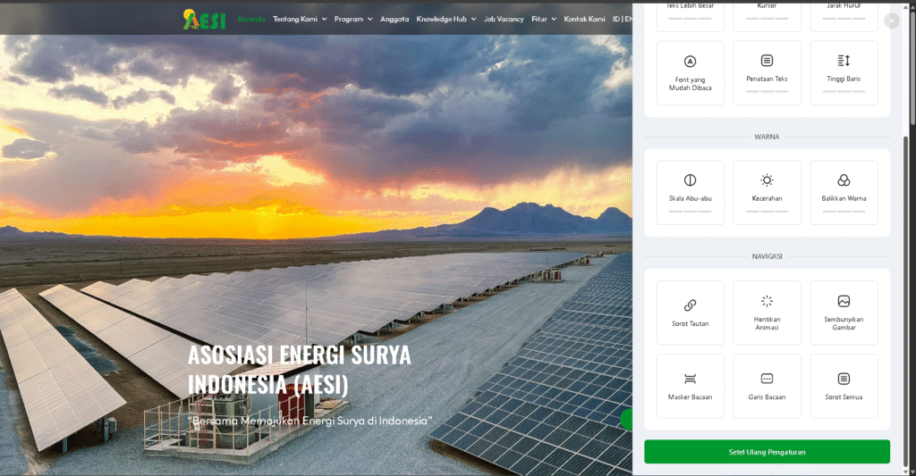Expand the Fitur dropdown menu
Screen dimensions: 916x476
click(544, 20)
